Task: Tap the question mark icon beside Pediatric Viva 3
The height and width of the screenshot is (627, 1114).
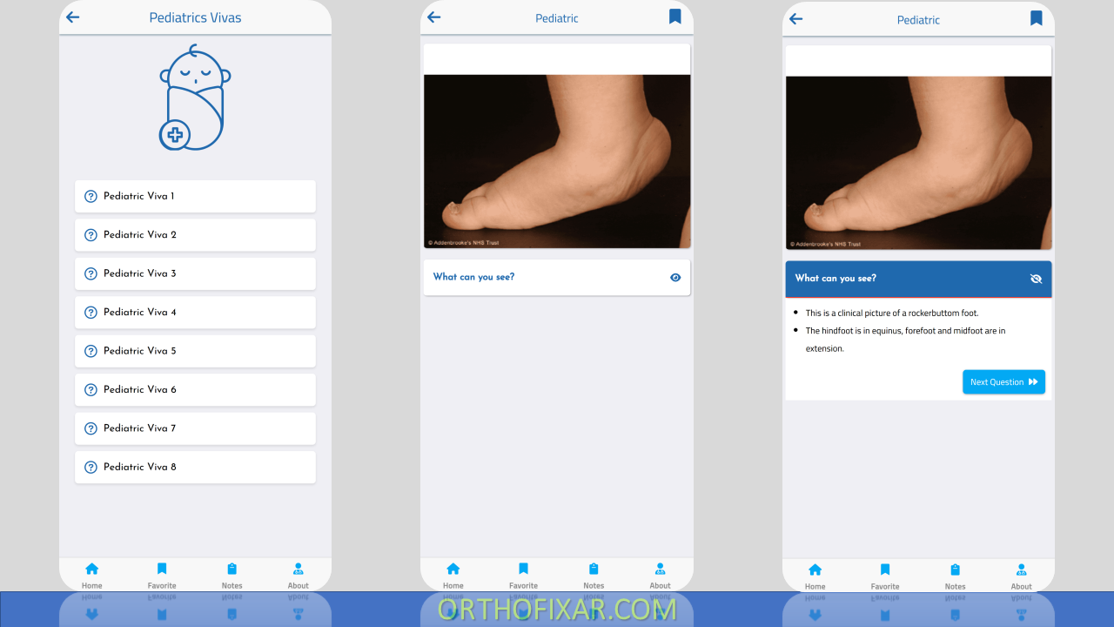Action: [x=91, y=273]
